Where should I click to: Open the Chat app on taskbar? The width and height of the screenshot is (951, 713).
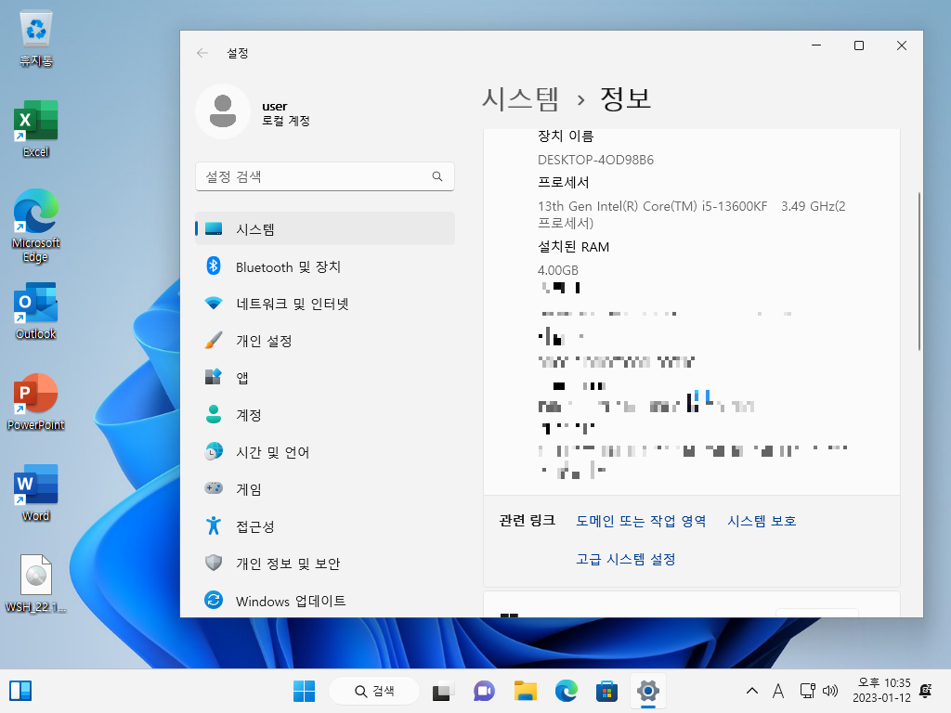tap(484, 691)
